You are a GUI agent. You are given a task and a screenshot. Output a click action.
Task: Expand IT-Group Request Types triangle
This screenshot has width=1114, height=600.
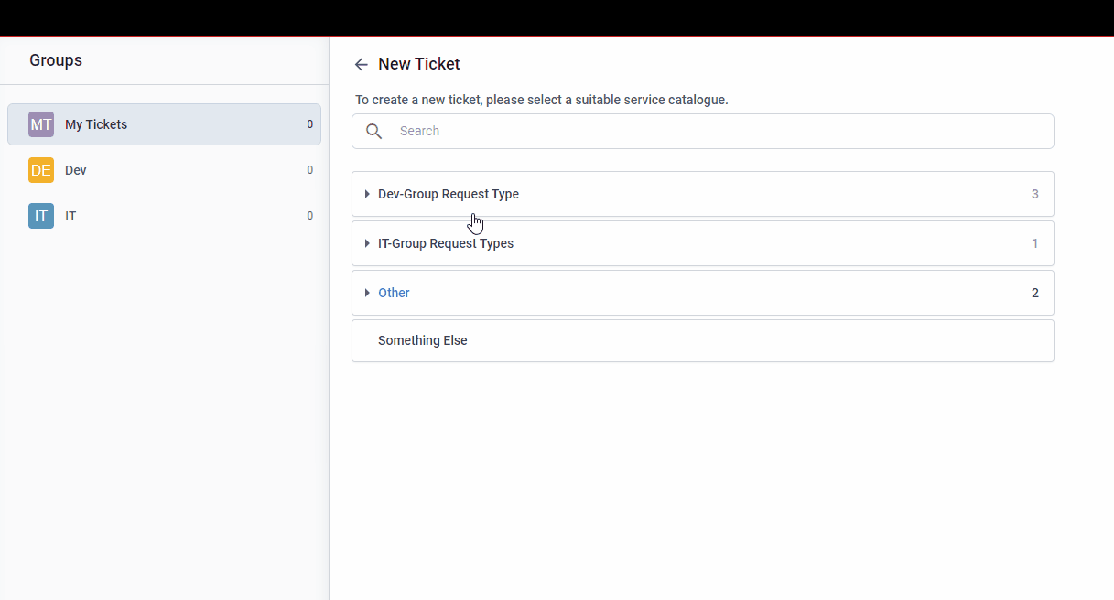click(367, 243)
